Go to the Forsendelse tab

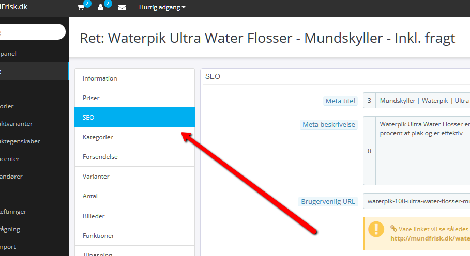point(134,157)
